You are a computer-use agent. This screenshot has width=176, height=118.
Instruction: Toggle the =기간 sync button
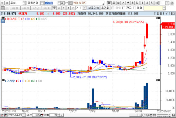click(36, 8)
